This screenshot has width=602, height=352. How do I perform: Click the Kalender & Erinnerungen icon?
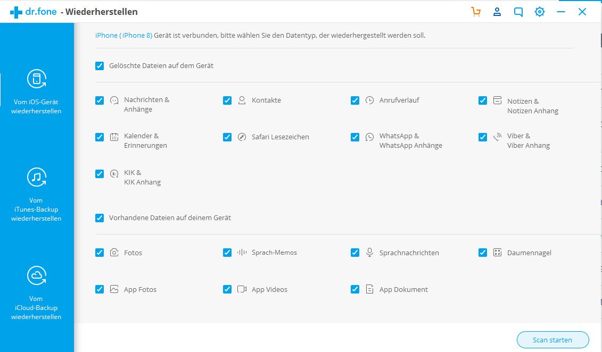(114, 137)
